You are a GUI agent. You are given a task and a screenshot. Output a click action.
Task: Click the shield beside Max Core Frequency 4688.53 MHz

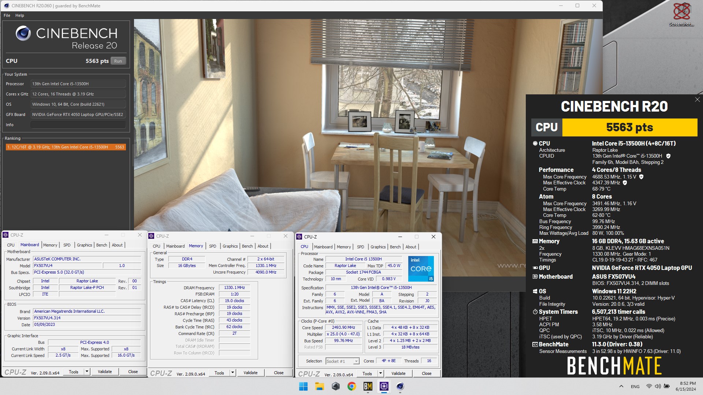tap(641, 177)
